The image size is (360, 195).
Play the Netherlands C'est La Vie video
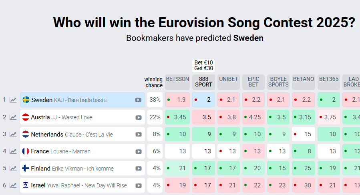coord(138,135)
